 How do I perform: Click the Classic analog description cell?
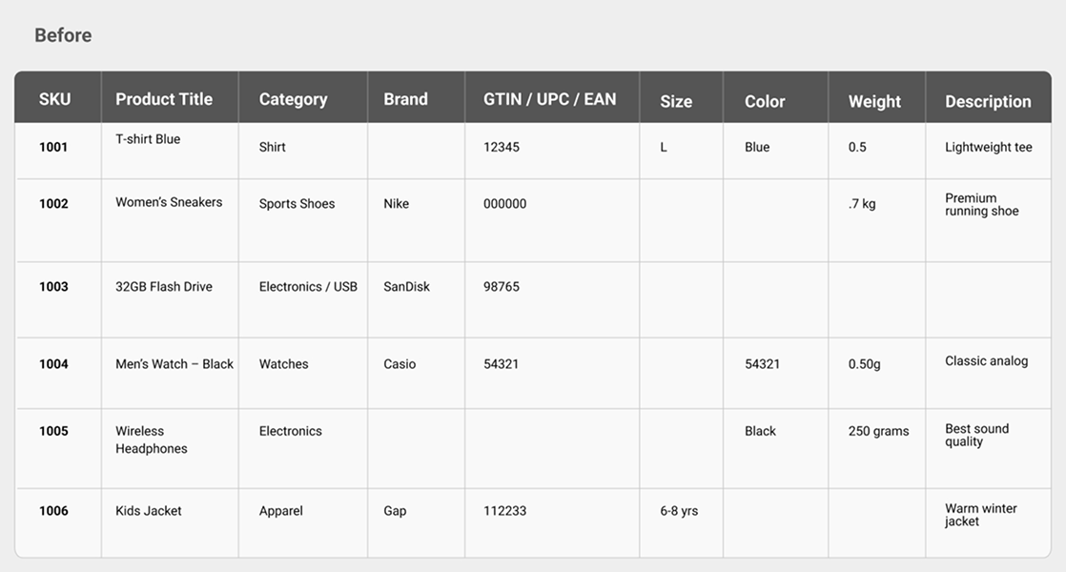[986, 361]
